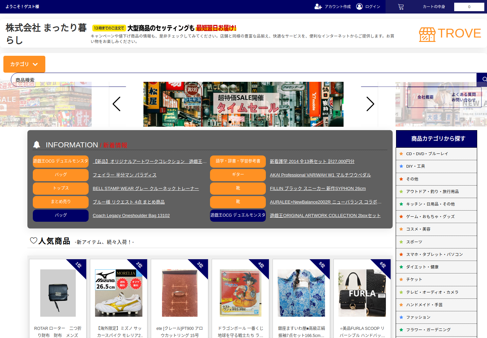The image size is (487, 338).
Task: Select コスメ・美容 category
Action: 436,229
